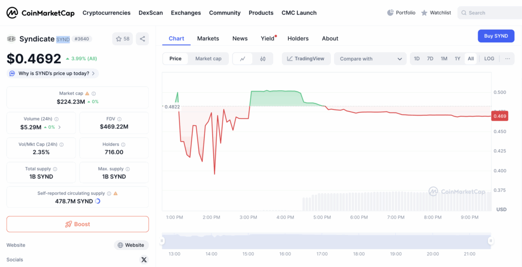Toggle the LOG scale option
The height and width of the screenshot is (267, 522).
489,59
